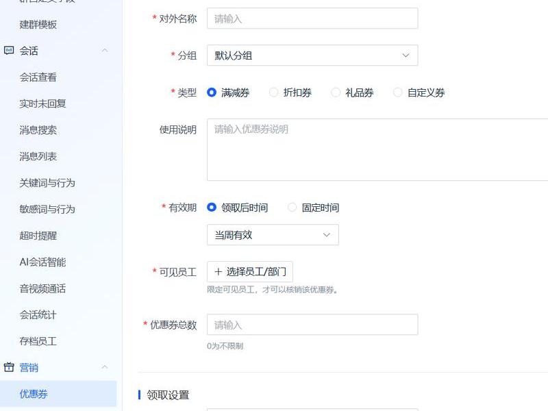Image resolution: width=548 pixels, height=411 pixels.
Task: Focus the 优惠券总数 input field
Action: click(x=312, y=325)
